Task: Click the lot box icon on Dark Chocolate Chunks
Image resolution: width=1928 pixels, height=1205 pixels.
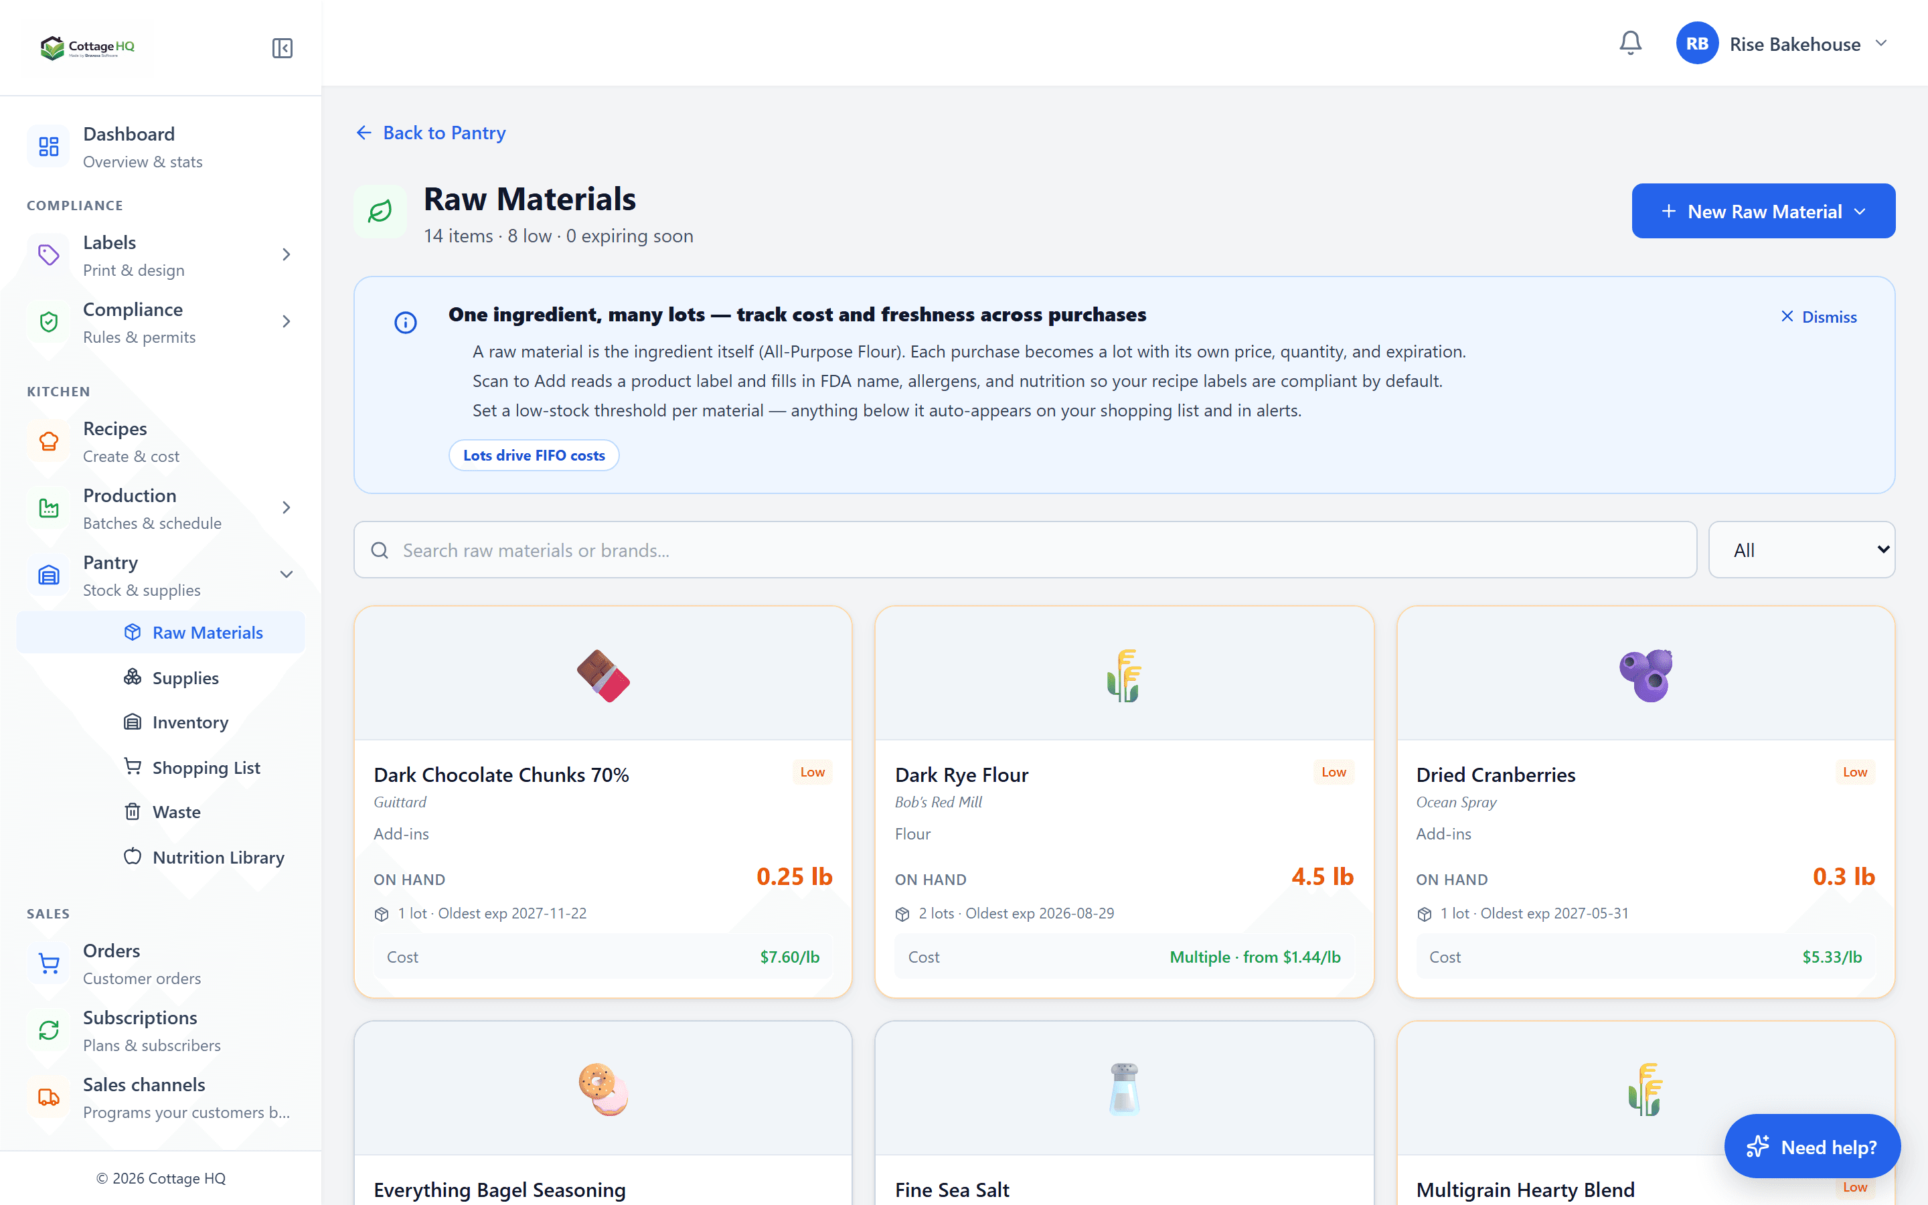Action: tap(382, 914)
